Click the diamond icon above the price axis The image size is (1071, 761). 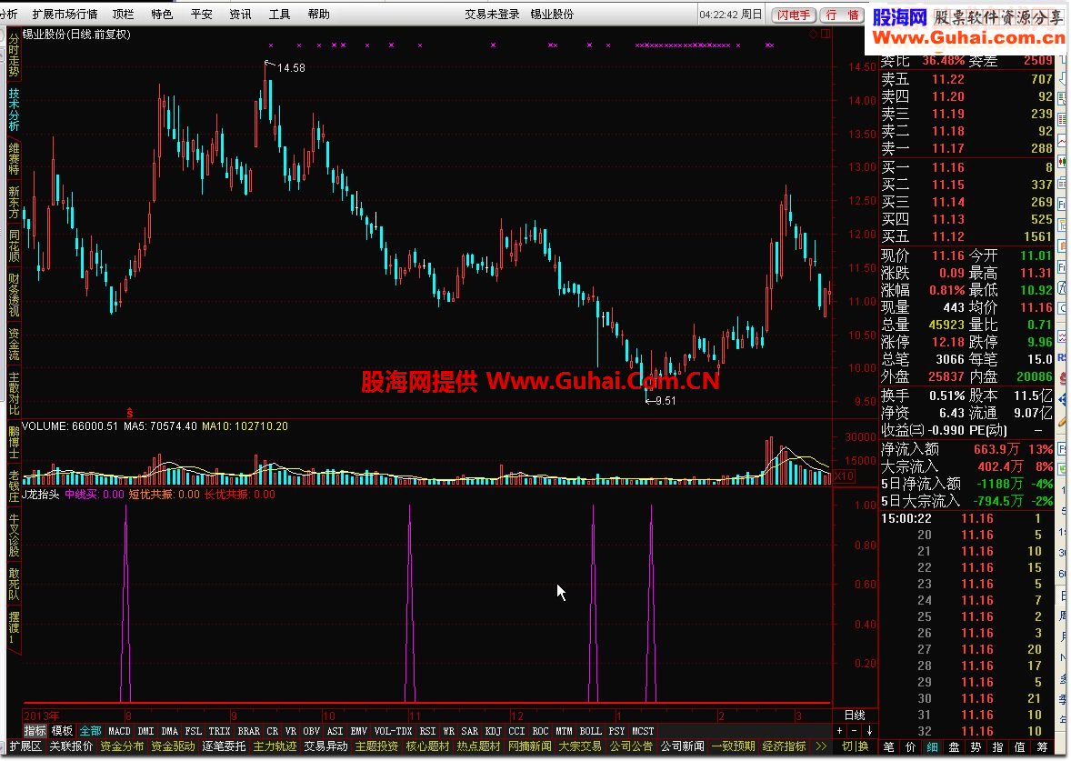(813, 35)
